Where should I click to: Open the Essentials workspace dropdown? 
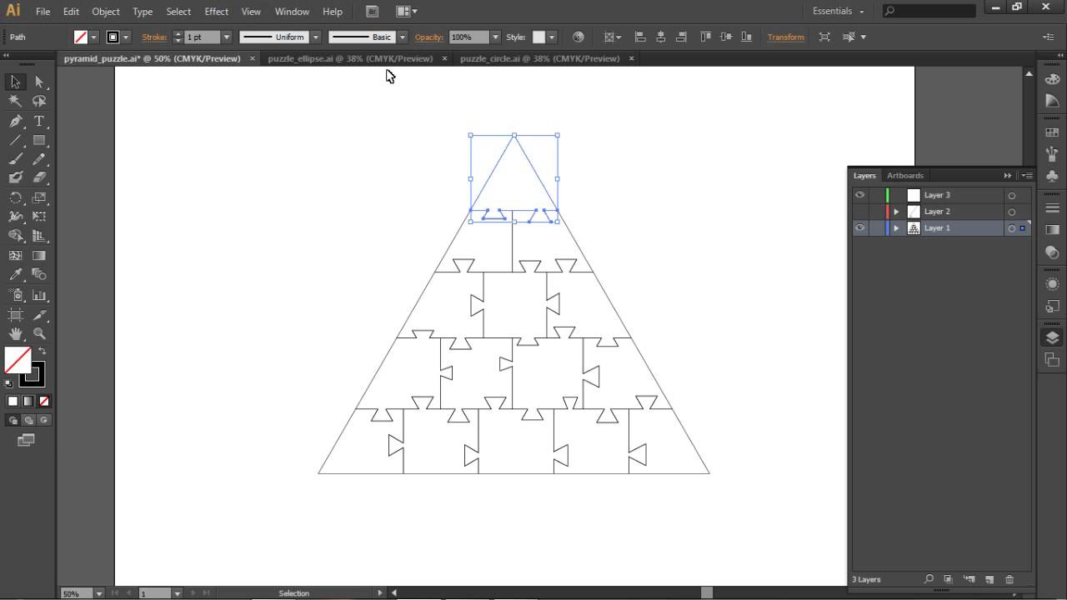[838, 12]
